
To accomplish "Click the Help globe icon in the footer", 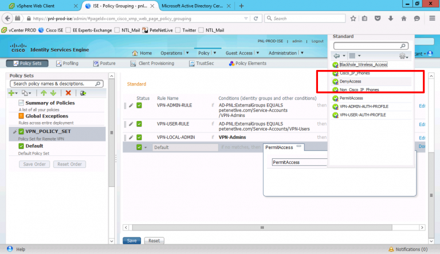I will click(10, 249).
